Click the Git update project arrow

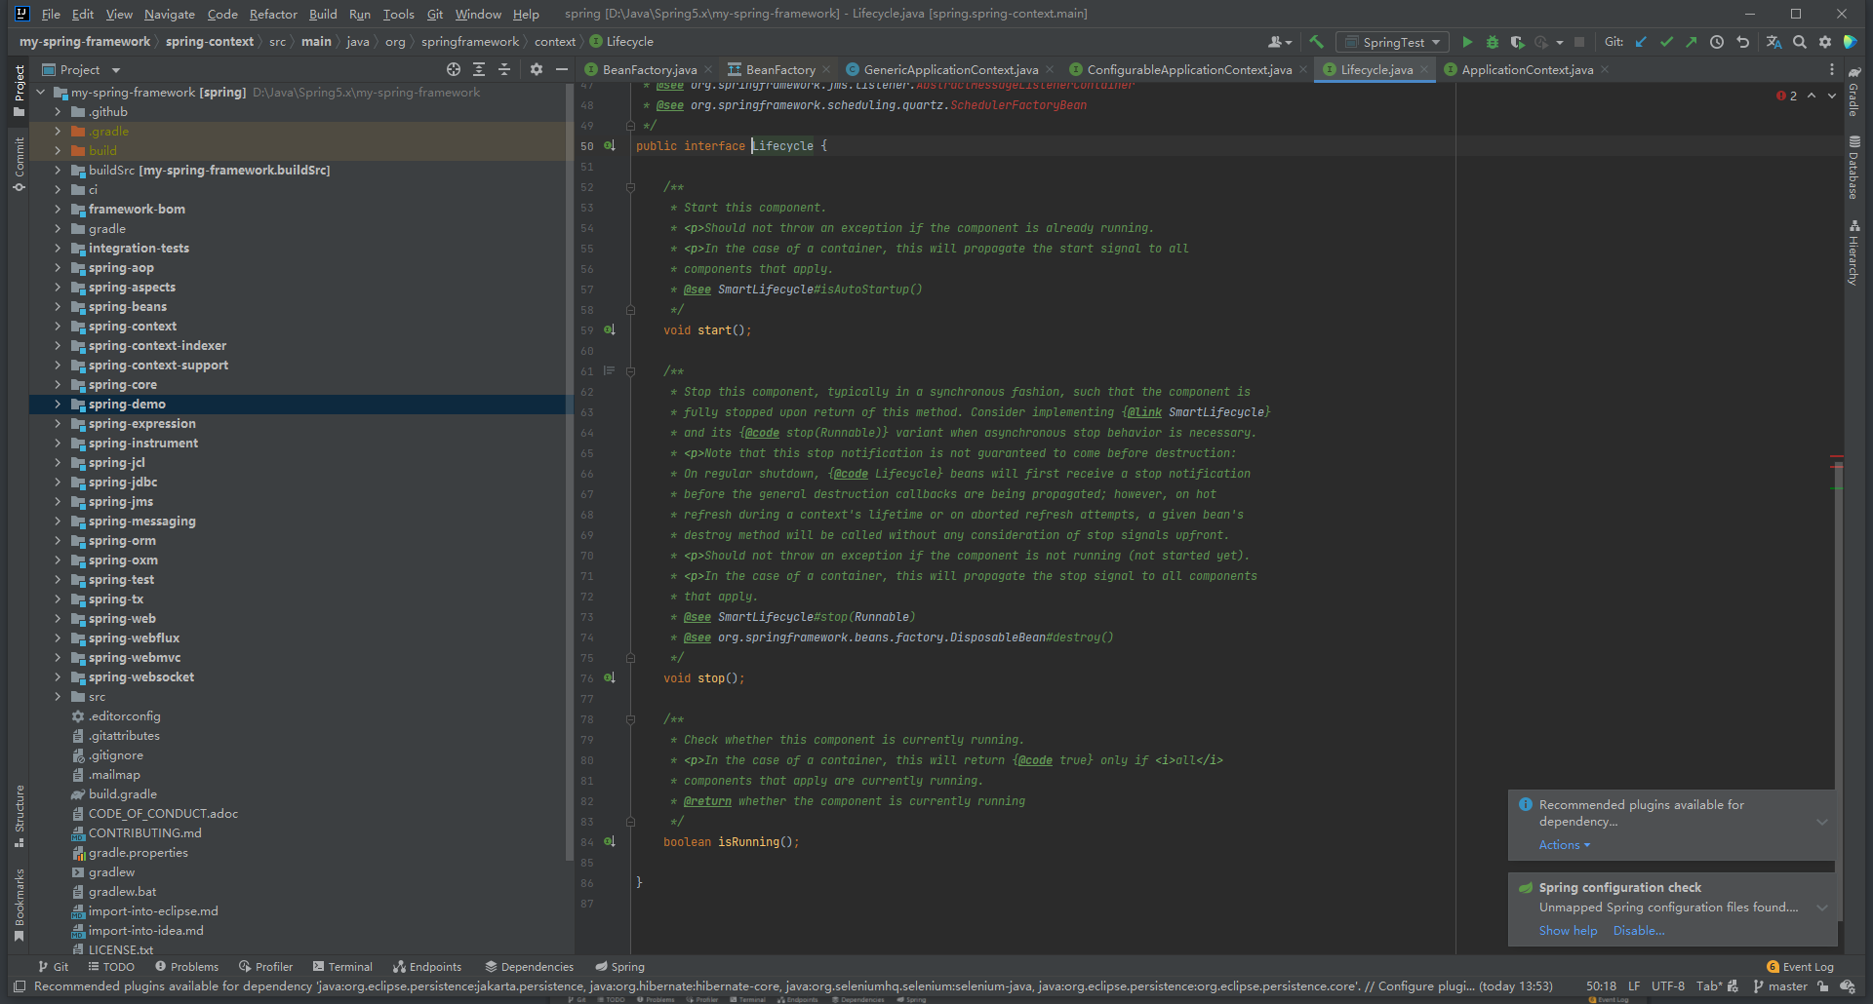[1641, 42]
